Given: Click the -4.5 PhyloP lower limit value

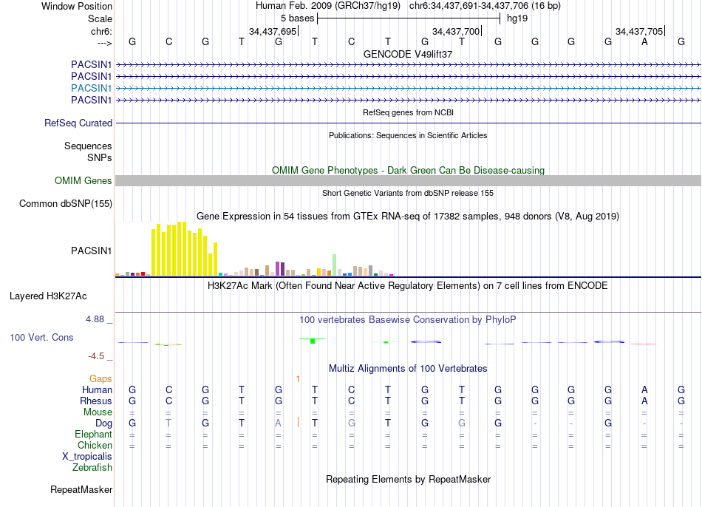Looking at the screenshot, I should click(96, 356).
